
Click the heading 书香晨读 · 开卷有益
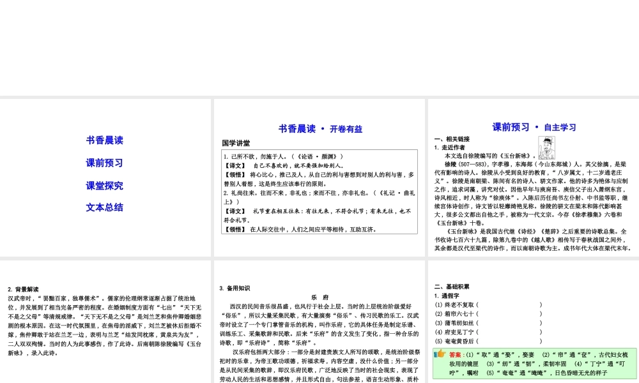[320, 129]
